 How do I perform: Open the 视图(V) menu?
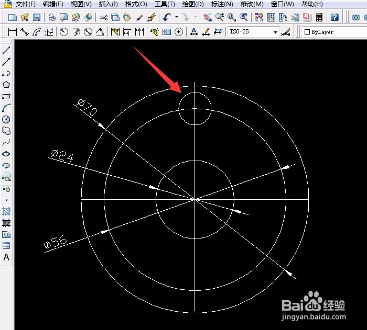pos(81,4)
